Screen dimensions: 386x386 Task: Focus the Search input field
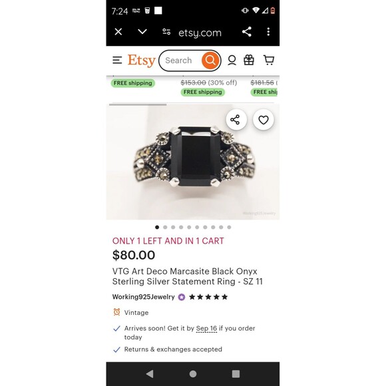[x=182, y=61]
